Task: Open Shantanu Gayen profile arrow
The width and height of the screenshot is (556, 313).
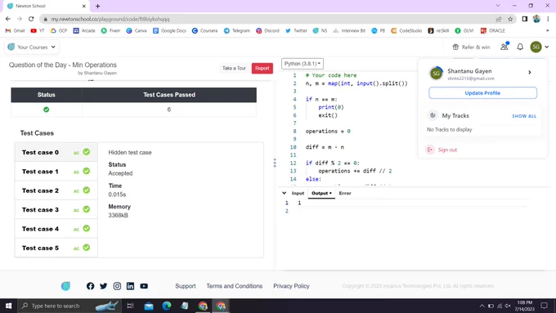Action: coord(530,72)
